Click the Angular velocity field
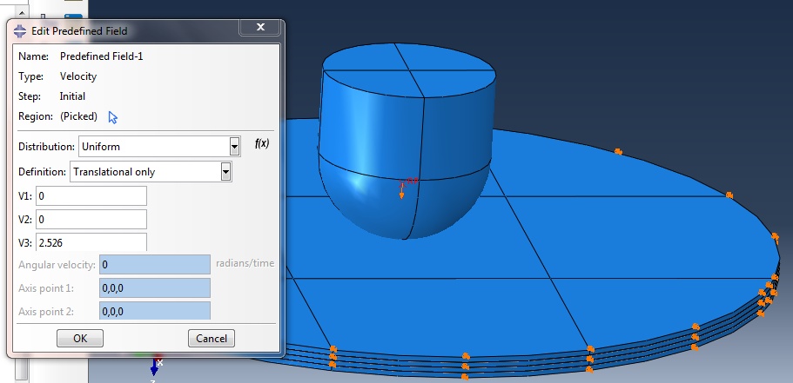793x383 pixels. [155, 264]
